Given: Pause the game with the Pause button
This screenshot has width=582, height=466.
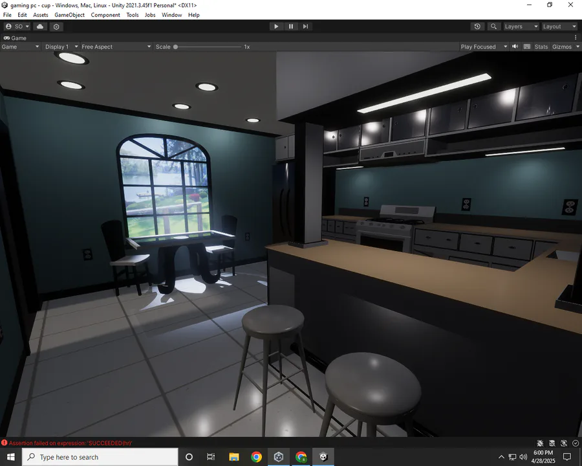Looking at the screenshot, I should point(290,27).
